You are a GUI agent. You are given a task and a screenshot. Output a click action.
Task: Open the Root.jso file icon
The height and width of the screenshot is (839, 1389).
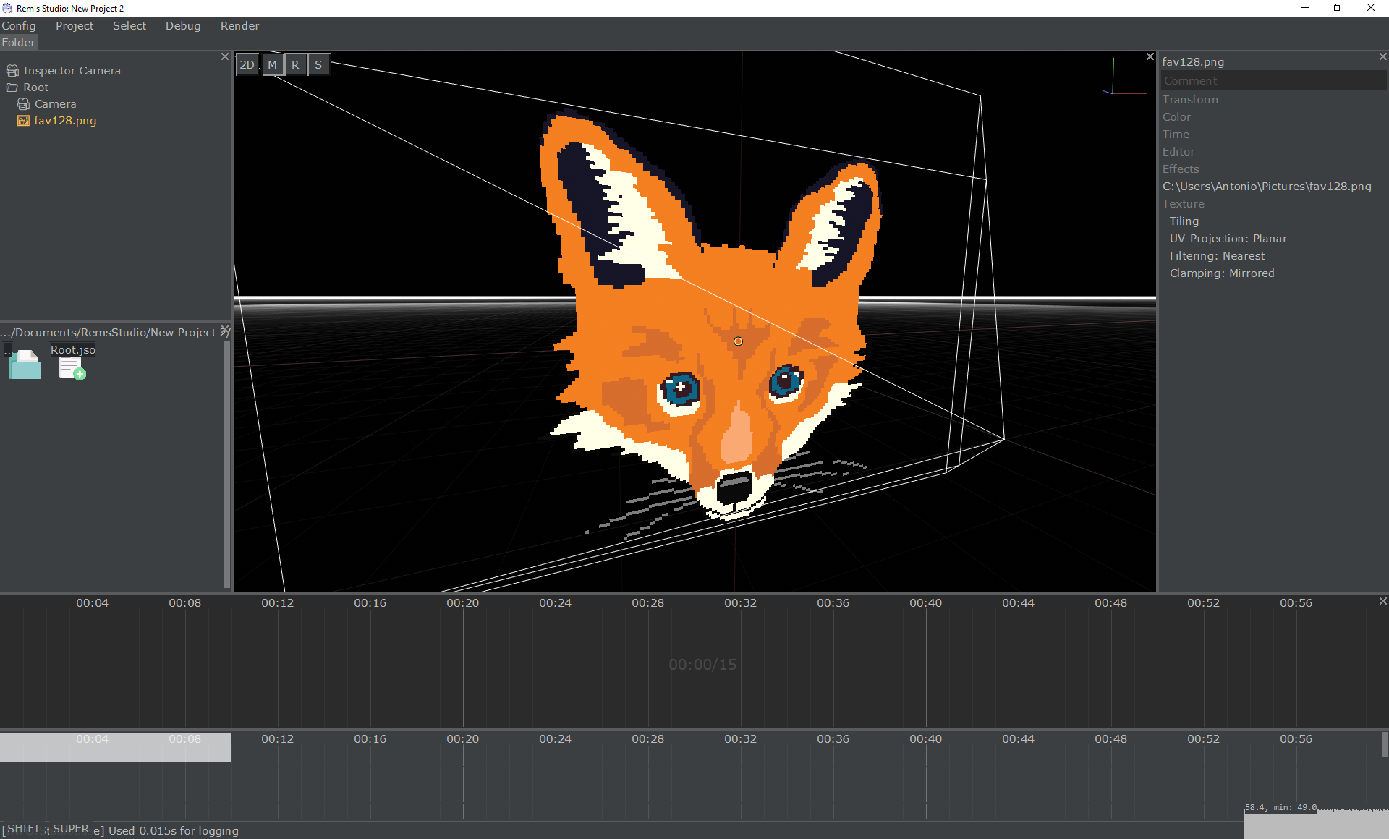72,367
